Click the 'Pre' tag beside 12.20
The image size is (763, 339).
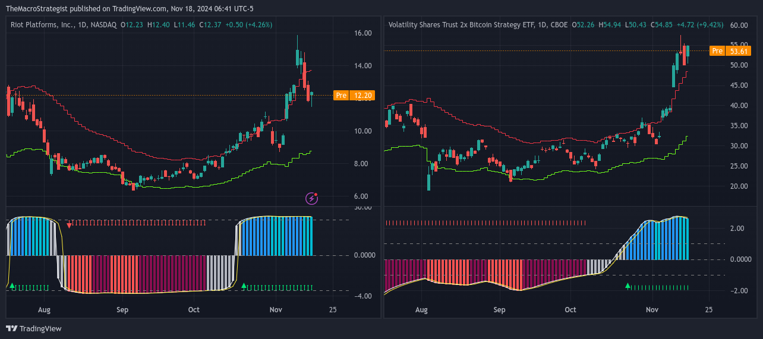coord(341,95)
